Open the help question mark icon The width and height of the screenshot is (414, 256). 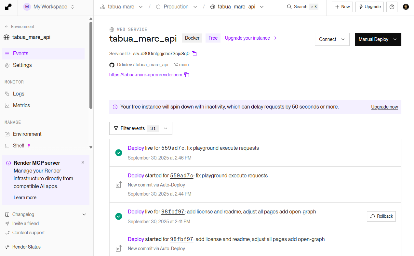pos(392,7)
